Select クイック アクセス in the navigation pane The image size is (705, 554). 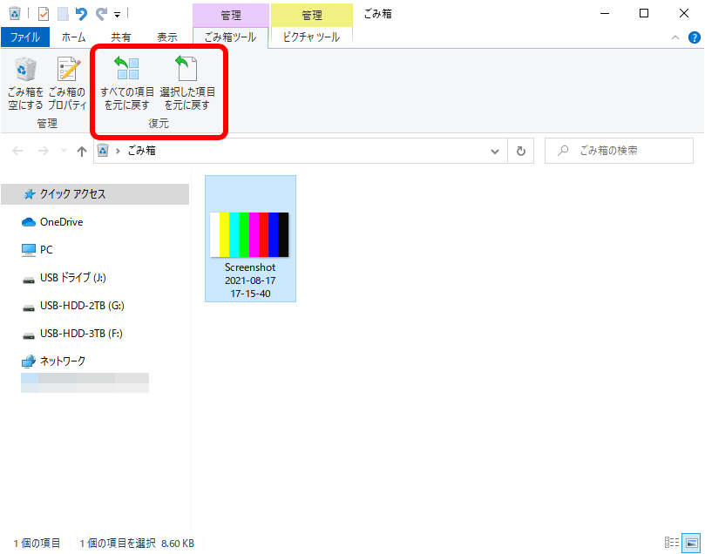[x=95, y=194]
